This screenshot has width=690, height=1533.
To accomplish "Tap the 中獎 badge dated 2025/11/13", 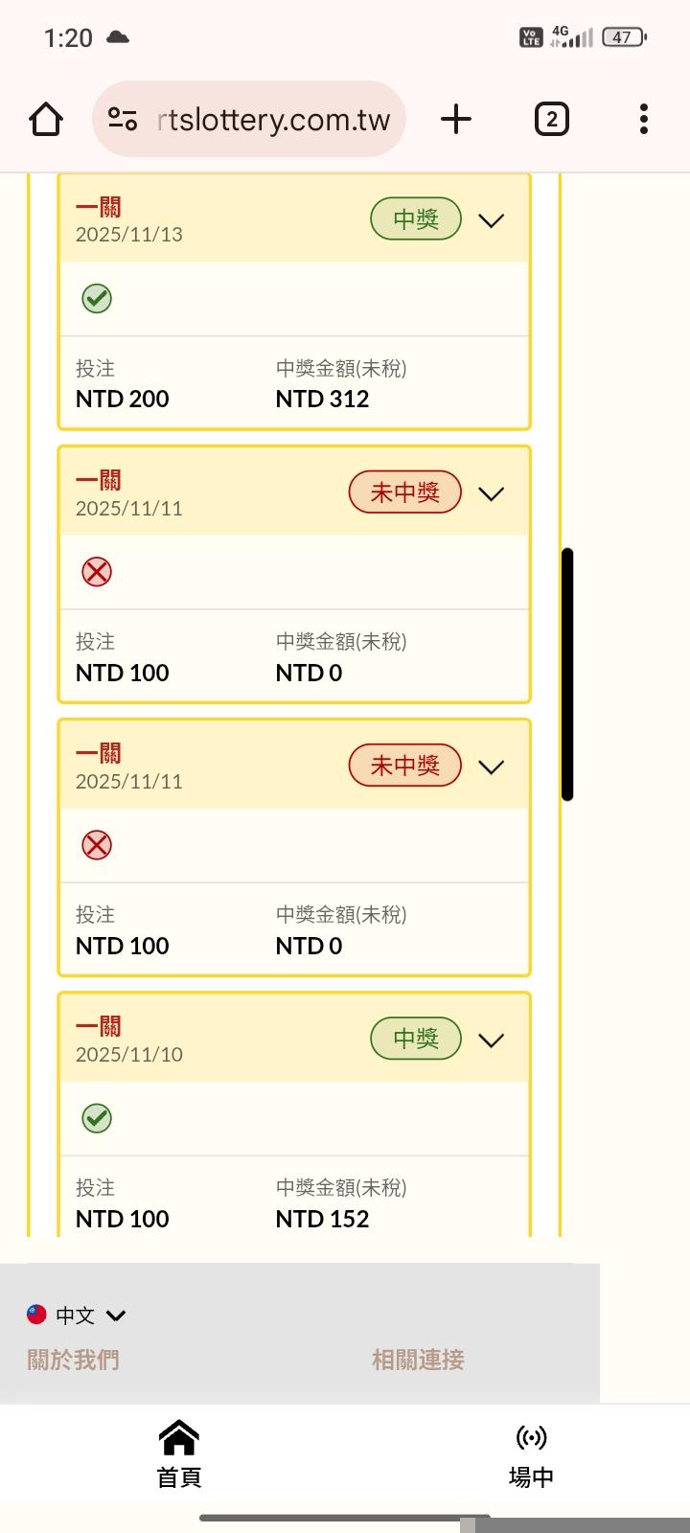I will point(416,219).
